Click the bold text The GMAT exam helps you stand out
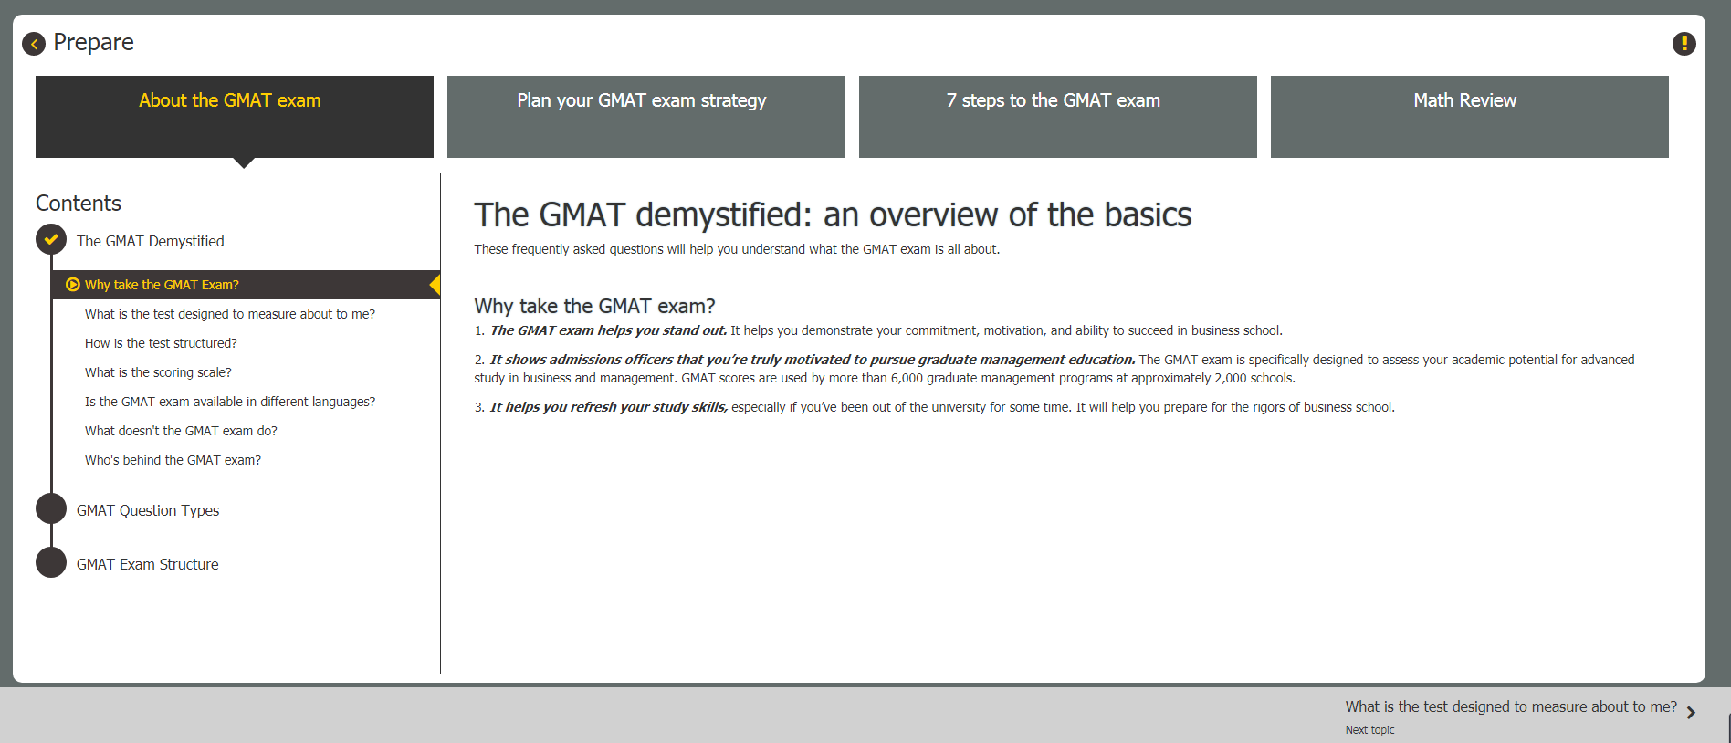Screen dimensions: 1731x743 [608, 330]
